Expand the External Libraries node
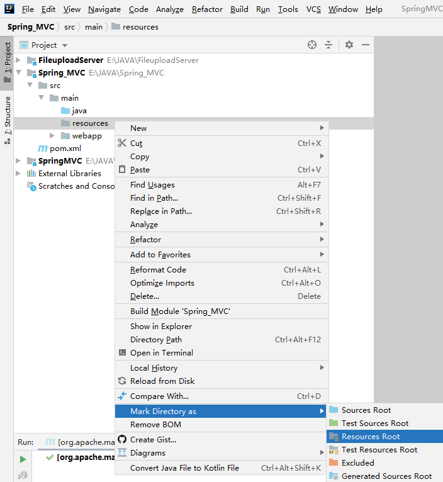Screen dimensions: 443x482 [18, 174]
